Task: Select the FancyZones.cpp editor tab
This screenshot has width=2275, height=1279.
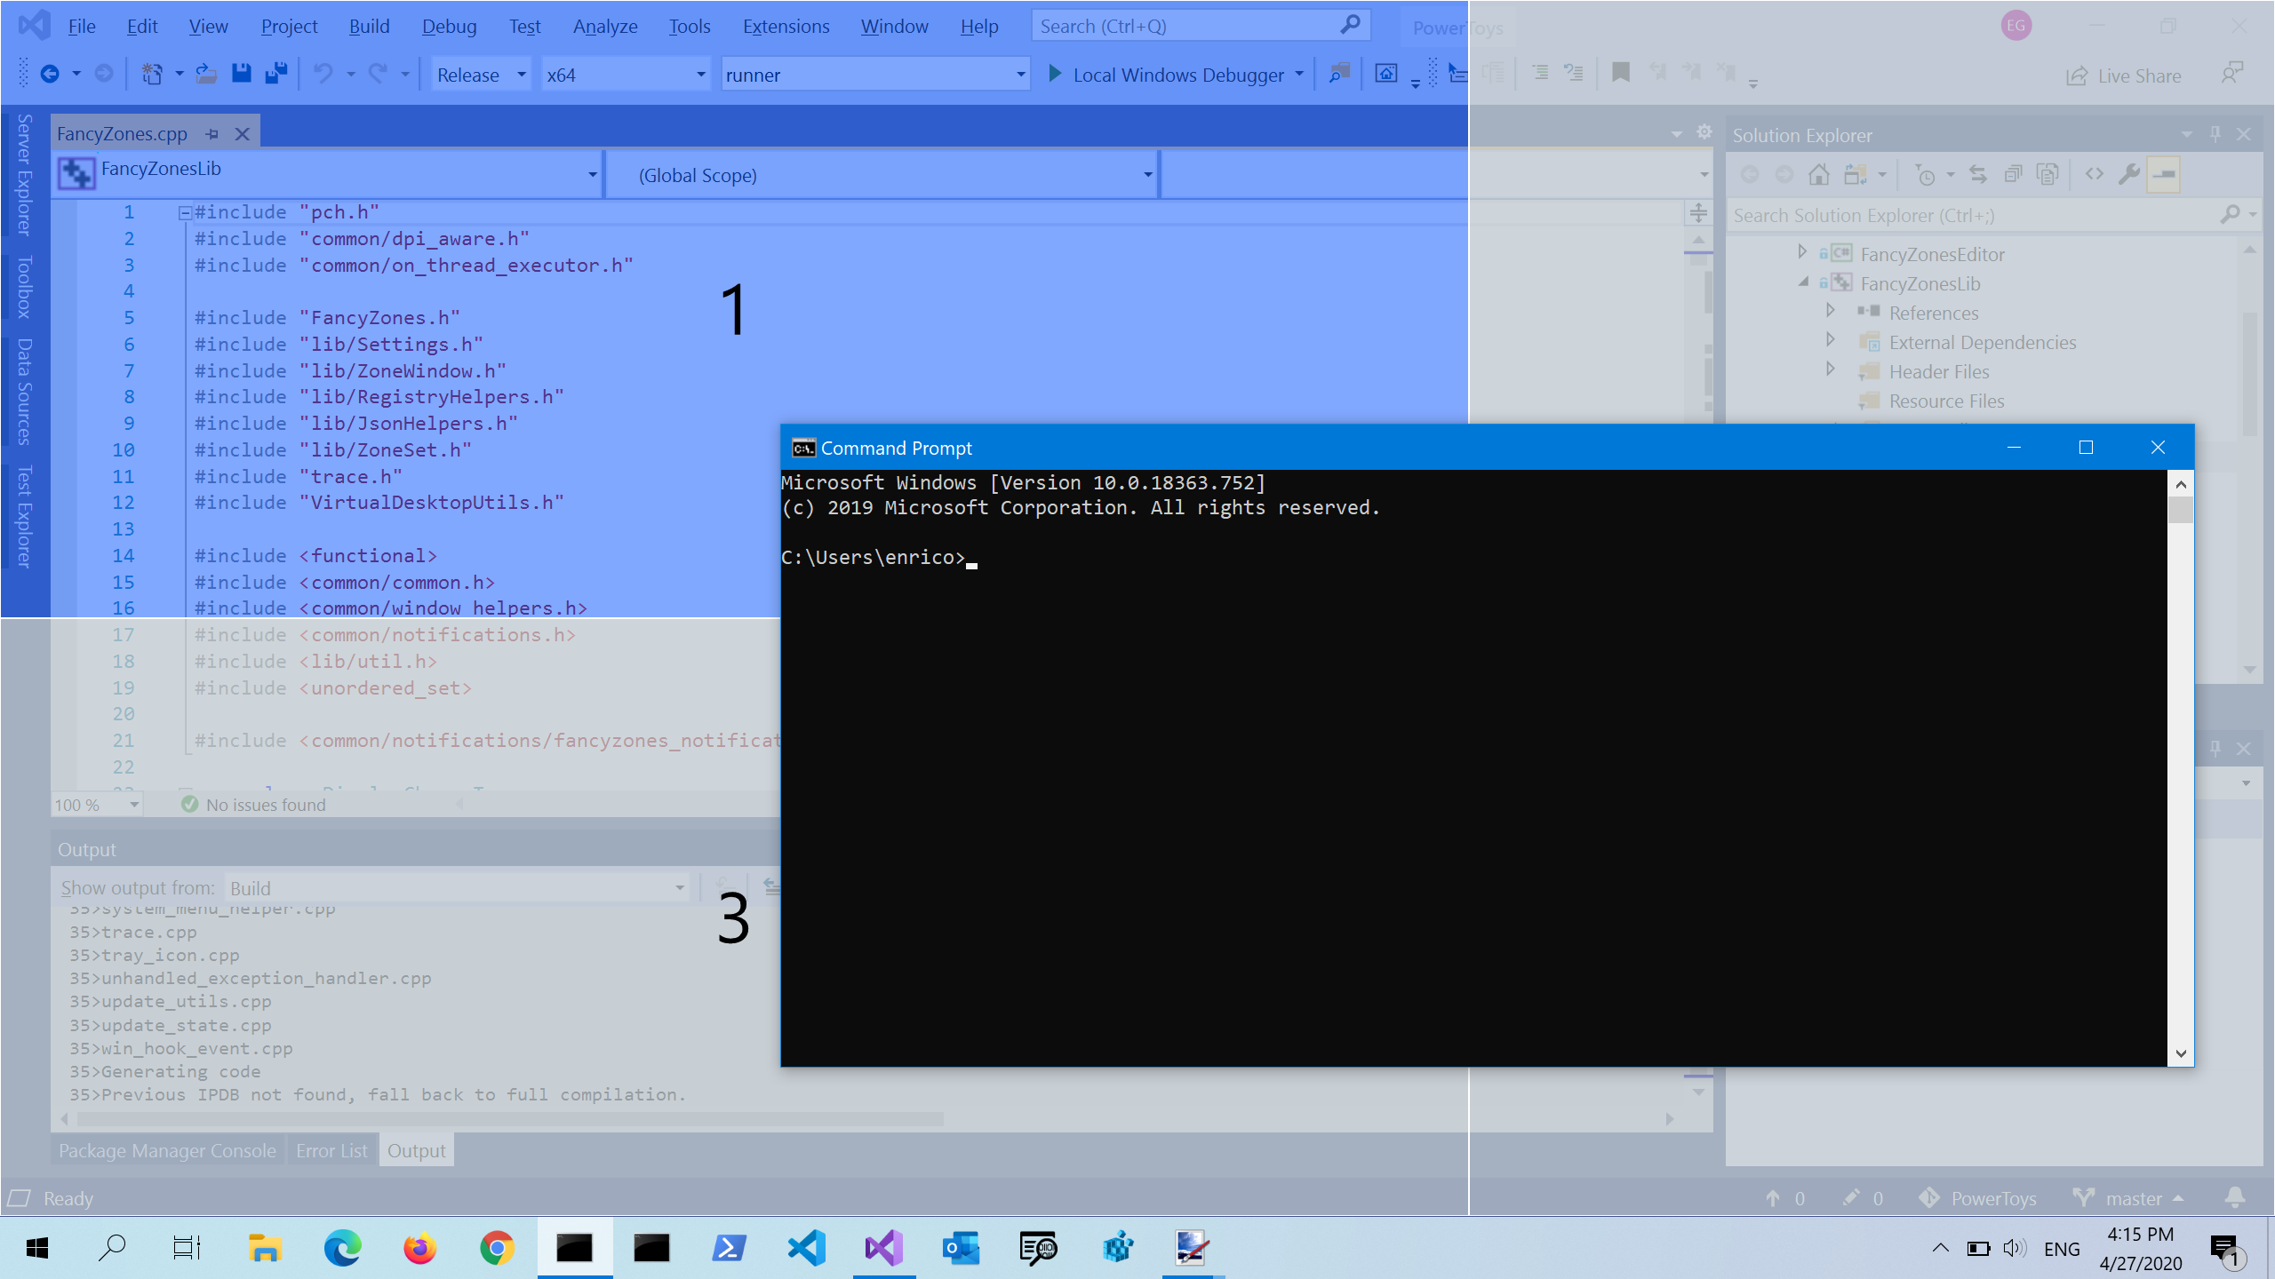Action: 122,132
